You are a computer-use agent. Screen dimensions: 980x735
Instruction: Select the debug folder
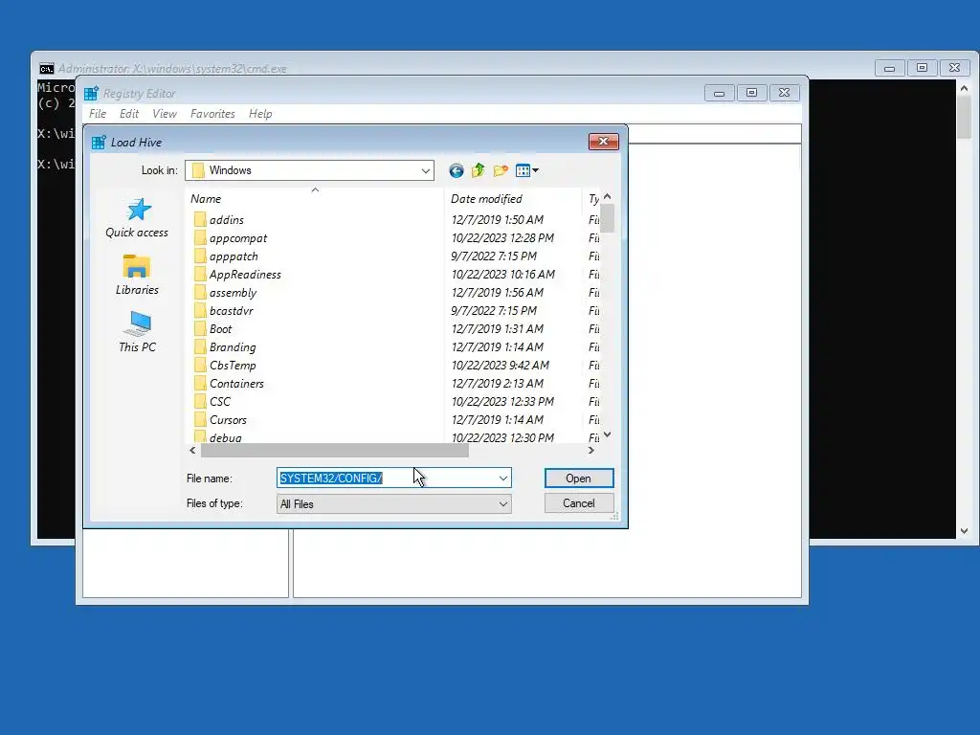point(225,436)
